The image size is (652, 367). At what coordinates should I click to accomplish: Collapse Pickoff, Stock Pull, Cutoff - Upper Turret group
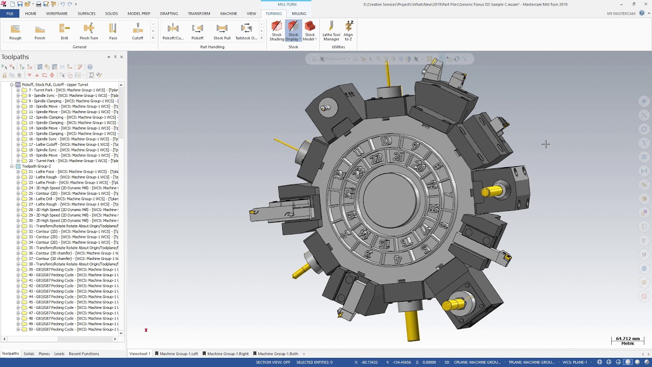click(x=12, y=85)
